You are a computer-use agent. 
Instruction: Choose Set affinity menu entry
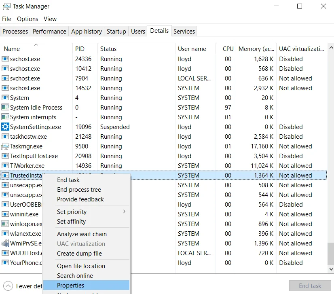[87, 222]
